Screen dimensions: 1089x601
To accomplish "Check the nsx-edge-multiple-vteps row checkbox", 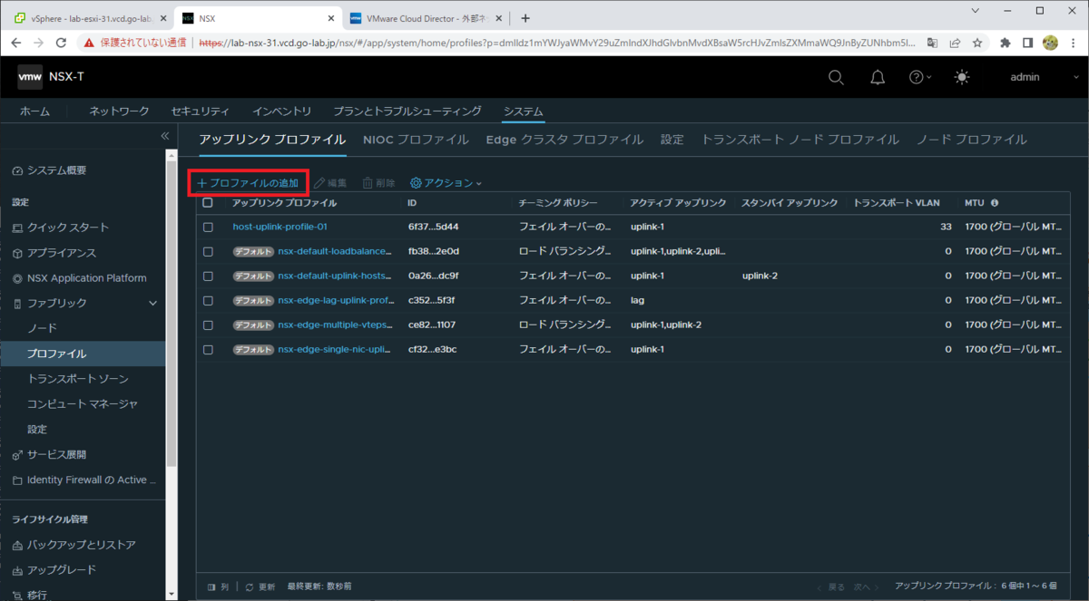I will pos(208,325).
